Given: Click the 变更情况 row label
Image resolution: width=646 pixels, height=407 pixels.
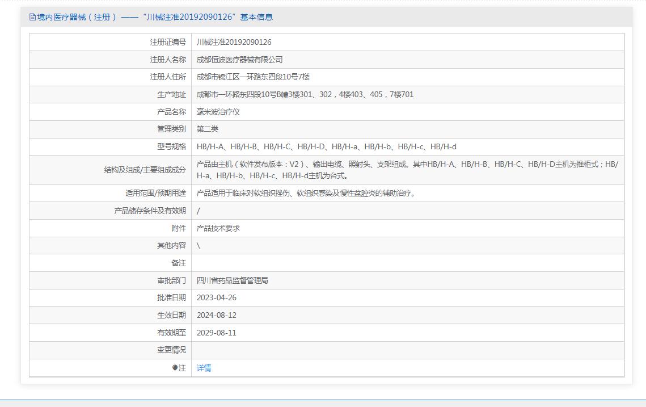Looking at the screenshot, I should 171,350.
